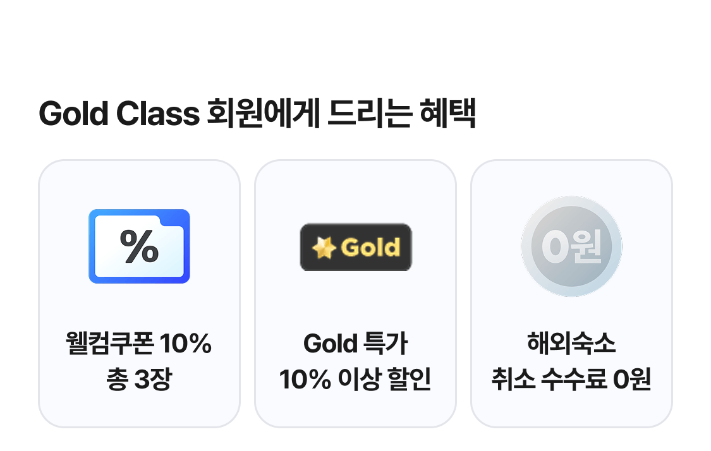Click the "취소 수수료 0원" text
This screenshot has height=451, width=711.
coord(571,381)
